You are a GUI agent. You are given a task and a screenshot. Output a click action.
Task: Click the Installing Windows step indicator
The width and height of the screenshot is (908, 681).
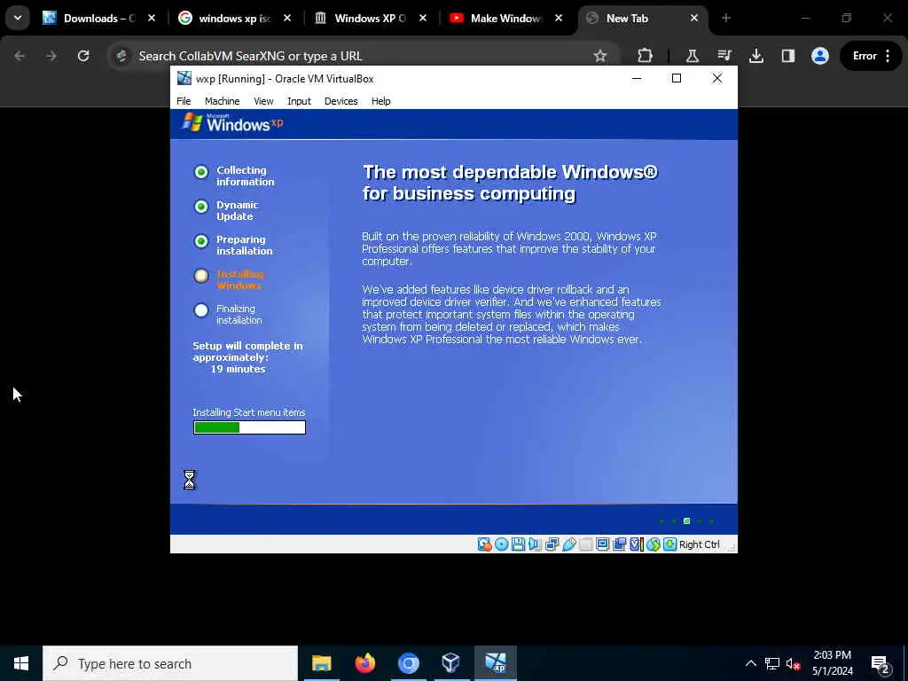201,276
